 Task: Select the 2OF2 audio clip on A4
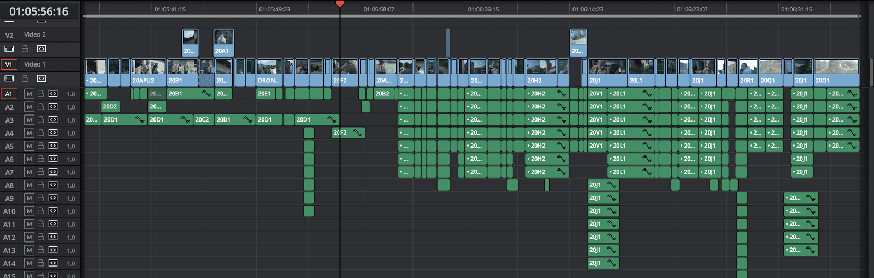coord(349,133)
